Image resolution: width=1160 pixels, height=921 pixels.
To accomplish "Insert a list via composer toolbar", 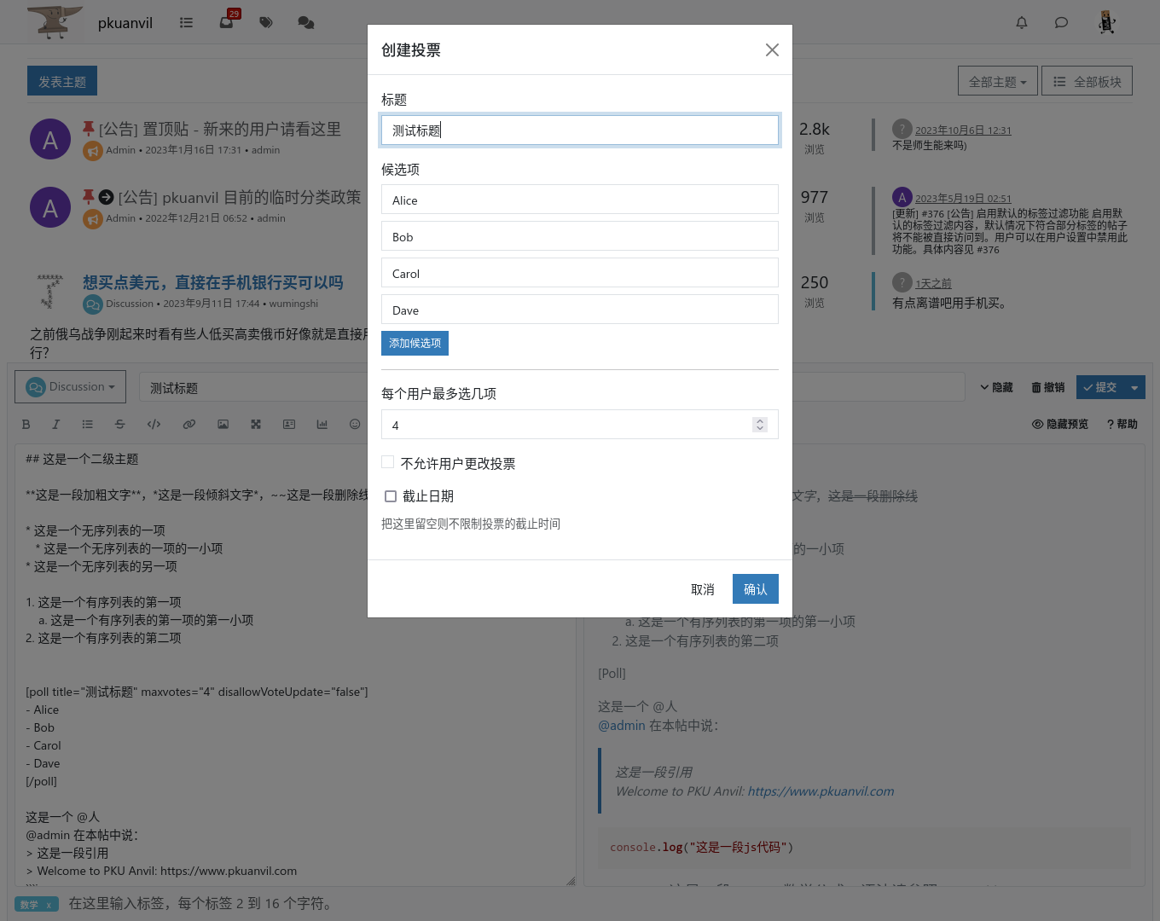I will point(87,424).
